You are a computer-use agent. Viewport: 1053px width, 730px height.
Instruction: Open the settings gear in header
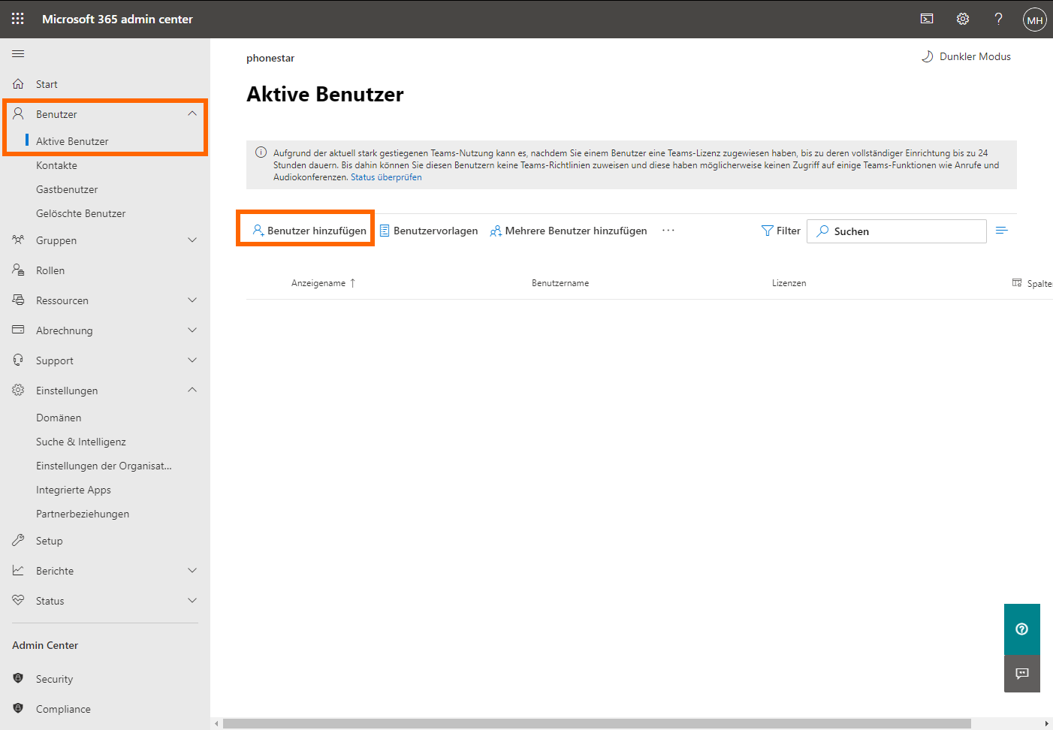[x=963, y=19]
